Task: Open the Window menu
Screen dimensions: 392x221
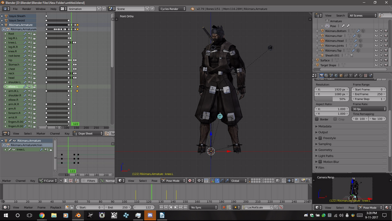Action: [41, 9]
